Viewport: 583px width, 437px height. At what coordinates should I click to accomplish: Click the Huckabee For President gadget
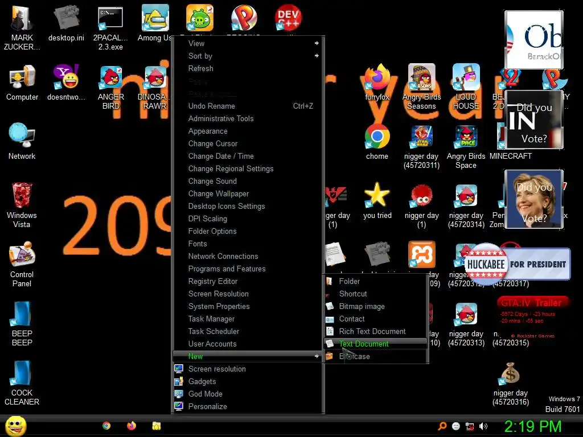[x=517, y=264]
